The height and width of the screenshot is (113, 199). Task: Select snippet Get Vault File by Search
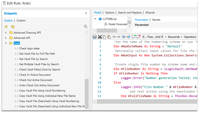point(33,59)
